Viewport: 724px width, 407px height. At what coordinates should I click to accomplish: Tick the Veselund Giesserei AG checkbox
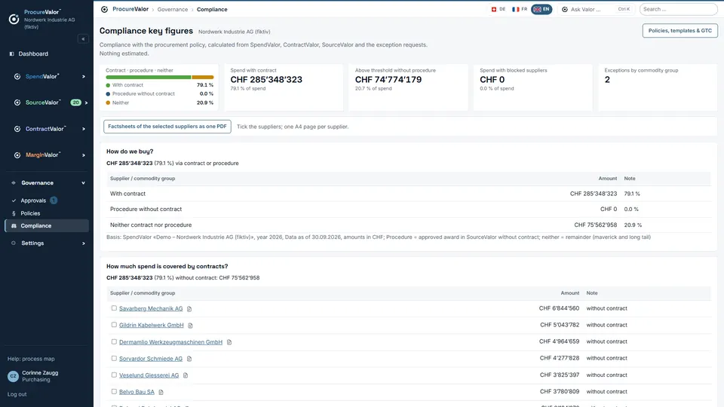[114, 375]
